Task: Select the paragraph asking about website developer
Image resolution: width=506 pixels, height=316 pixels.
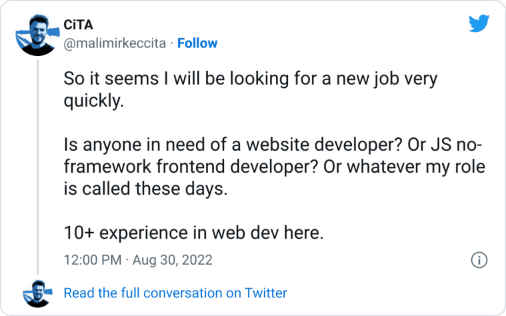Action: click(x=274, y=167)
